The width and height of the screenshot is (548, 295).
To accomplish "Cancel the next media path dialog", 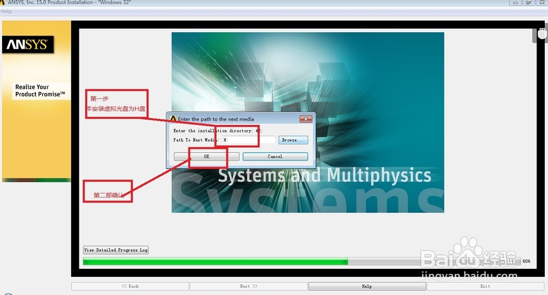I will click(x=275, y=157).
